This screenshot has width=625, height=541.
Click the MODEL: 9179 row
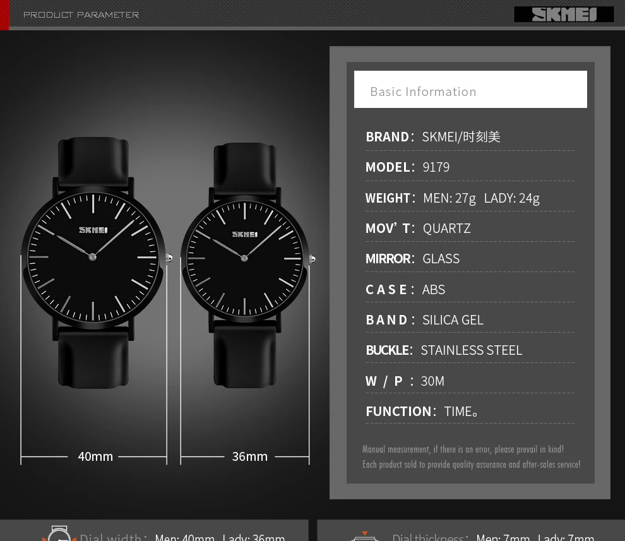tap(470, 167)
